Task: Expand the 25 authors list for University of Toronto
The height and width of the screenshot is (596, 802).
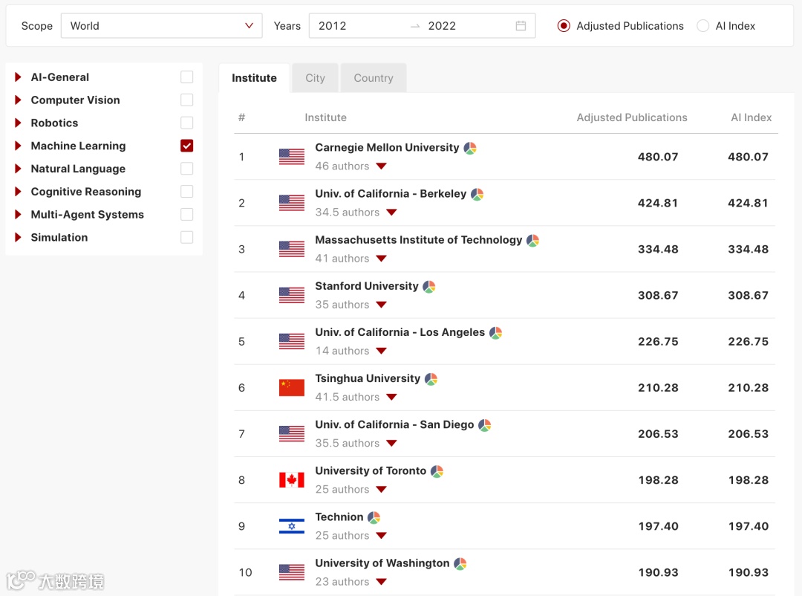Action: tap(381, 490)
